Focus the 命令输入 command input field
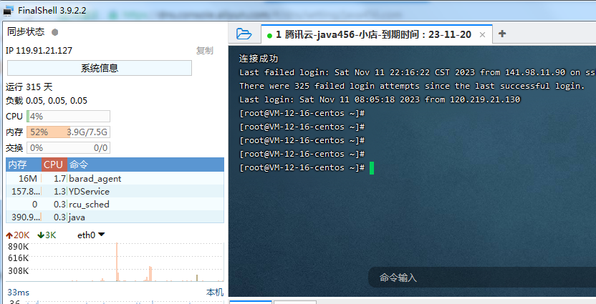 (482, 278)
